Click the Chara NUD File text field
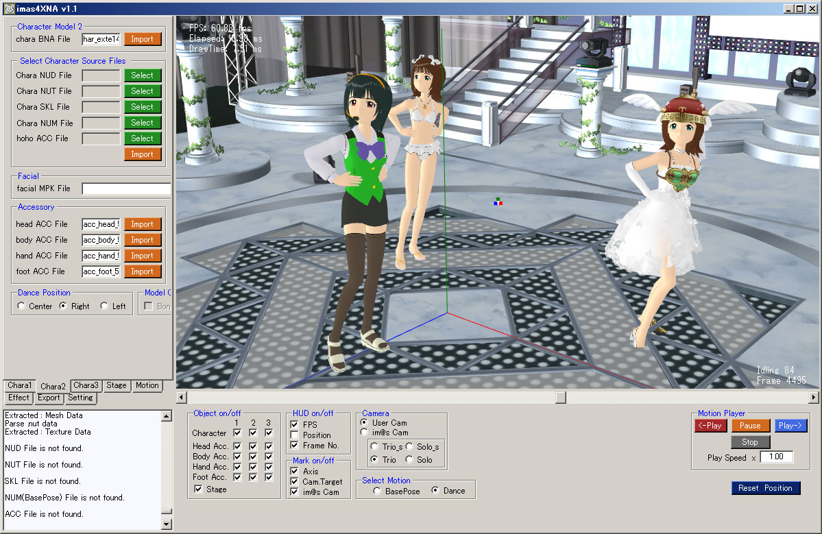The image size is (822, 534). click(101, 75)
